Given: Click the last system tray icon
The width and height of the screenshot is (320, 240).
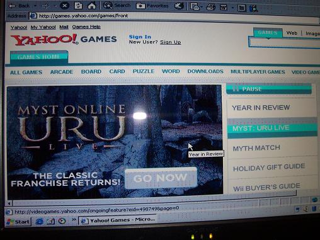Looking at the screenshot, I should click(314, 209).
